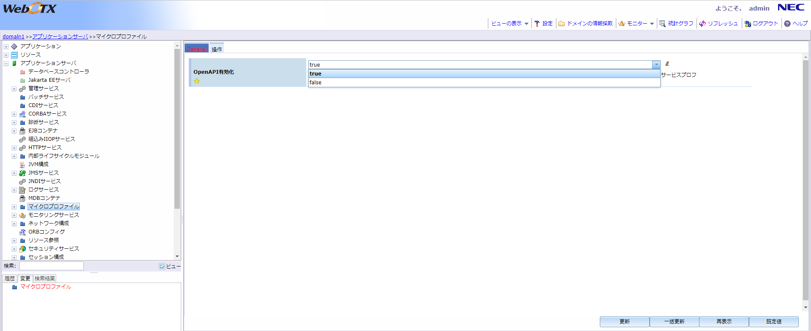The height and width of the screenshot is (331, 811).
Task: Switch to the 履歴 tab
Action: click(x=10, y=279)
